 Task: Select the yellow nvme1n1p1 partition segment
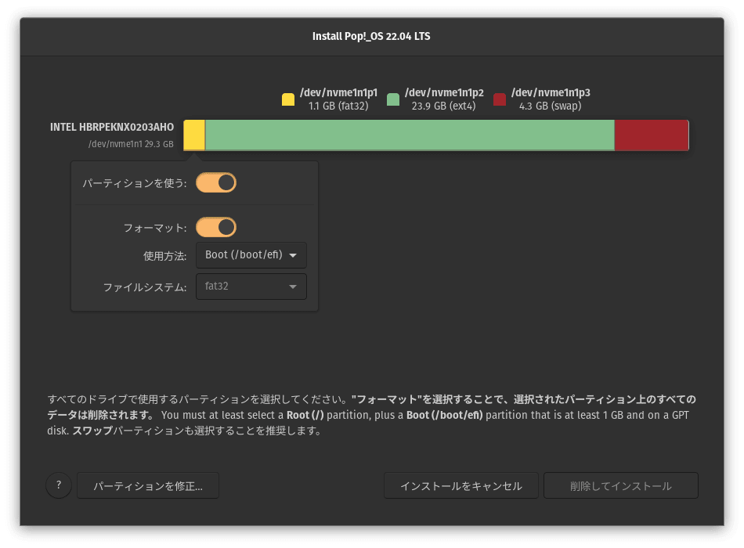[x=194, y=135]
